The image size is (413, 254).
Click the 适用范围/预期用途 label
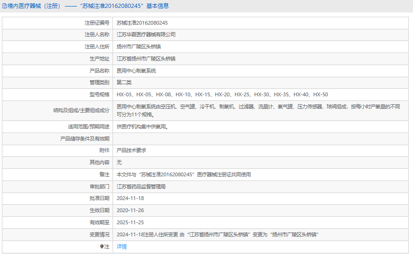88,127
